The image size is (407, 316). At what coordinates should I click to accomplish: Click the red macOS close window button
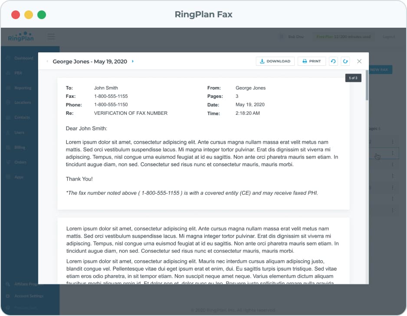click(x=16, y=15)
